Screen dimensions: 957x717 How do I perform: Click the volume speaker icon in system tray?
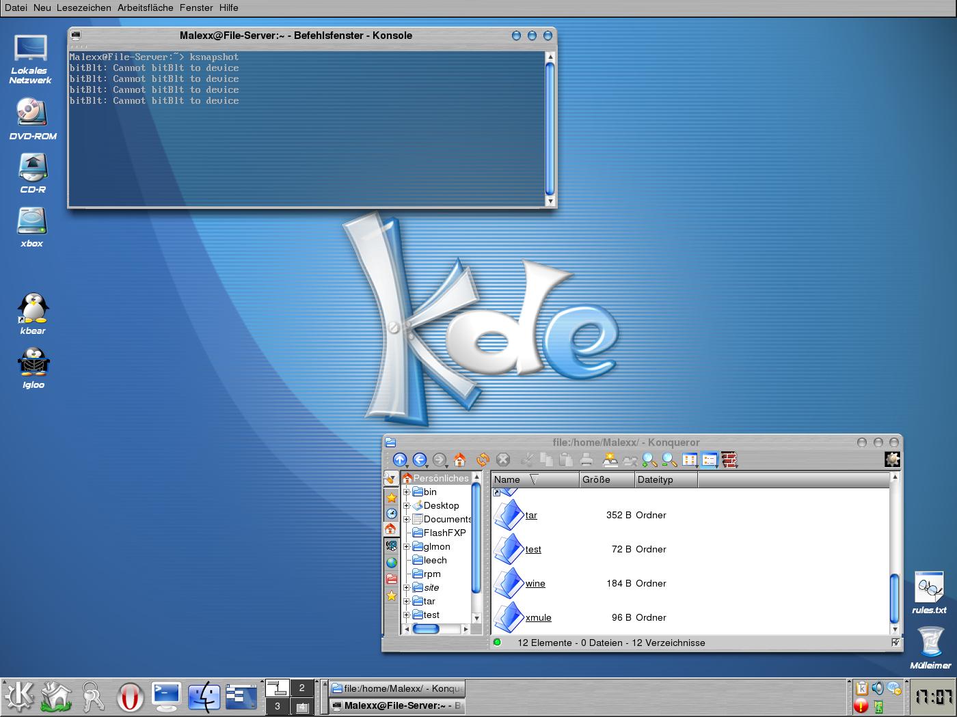(877, 688)
